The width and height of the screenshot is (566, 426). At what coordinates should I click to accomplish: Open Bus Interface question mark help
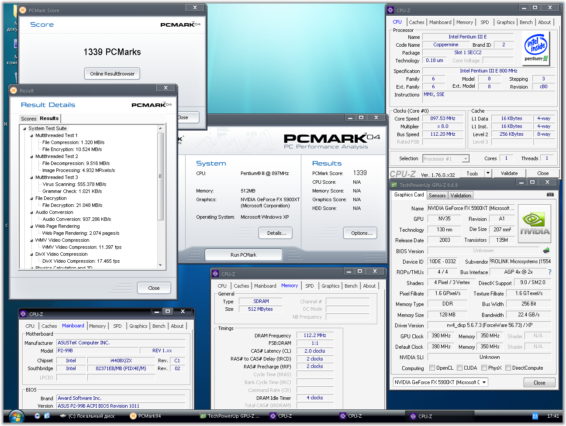click(549, 272)
